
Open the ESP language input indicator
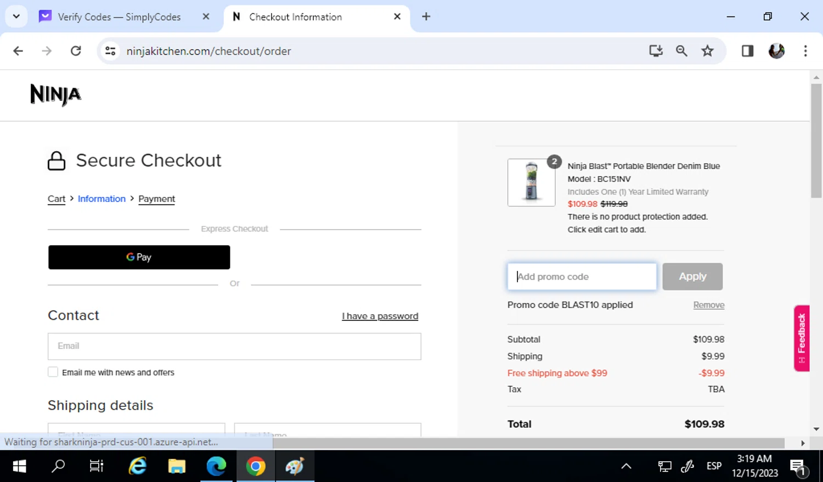coord(714,466)
